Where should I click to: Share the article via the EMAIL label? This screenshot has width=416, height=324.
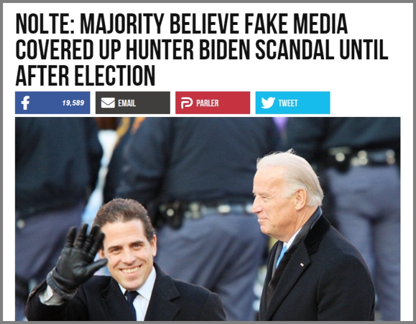127,103
